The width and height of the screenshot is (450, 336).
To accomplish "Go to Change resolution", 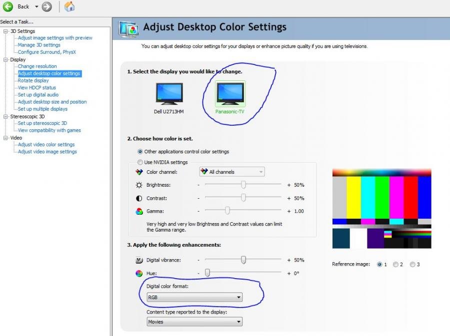I will [x=37, y=66].
